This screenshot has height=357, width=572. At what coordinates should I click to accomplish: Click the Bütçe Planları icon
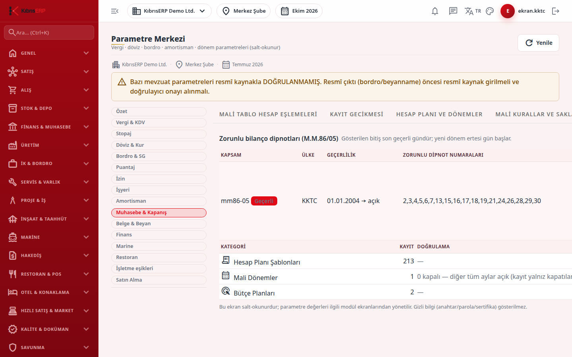click(x=226, y=291)
